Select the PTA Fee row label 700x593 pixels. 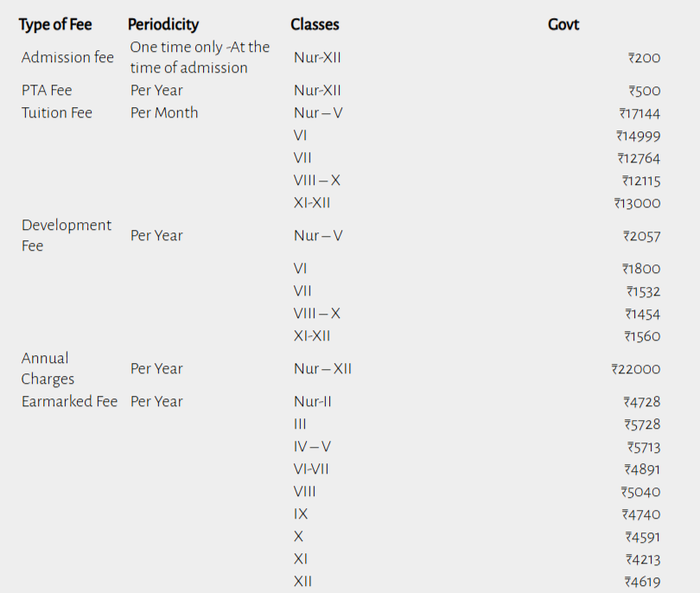pyautogui.click(x=47, y=90)
